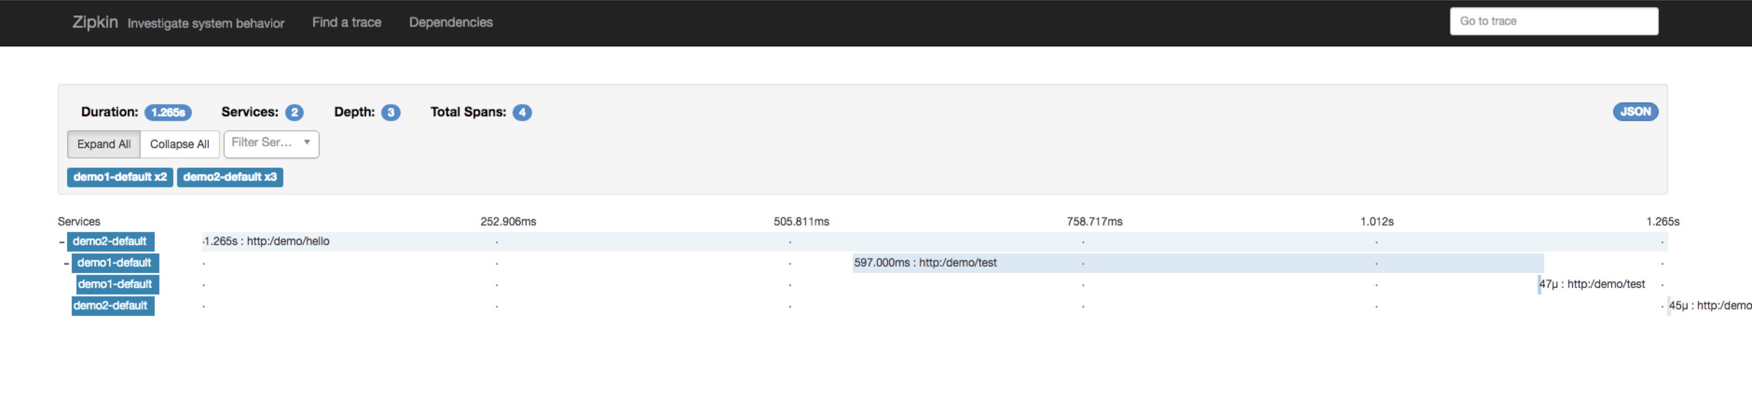Open the 47μ http:/demo/test span

[x=1592, y=284]
